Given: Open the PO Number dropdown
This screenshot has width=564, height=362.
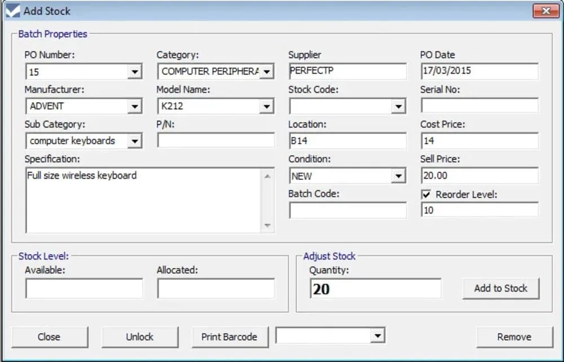Looking at the screenshot, I should 134,72.
